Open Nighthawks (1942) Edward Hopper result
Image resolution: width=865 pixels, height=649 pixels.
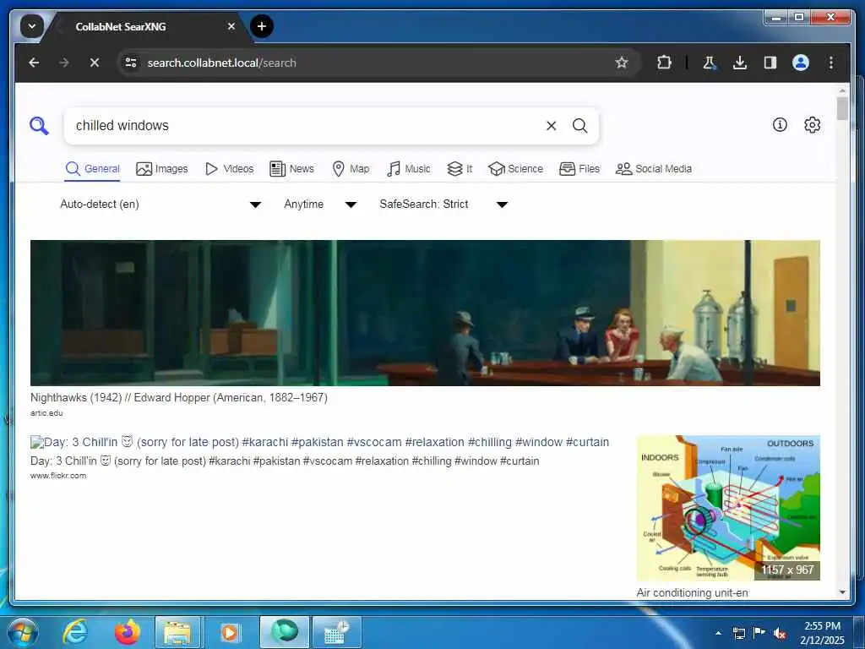click(x=179, y=397)
